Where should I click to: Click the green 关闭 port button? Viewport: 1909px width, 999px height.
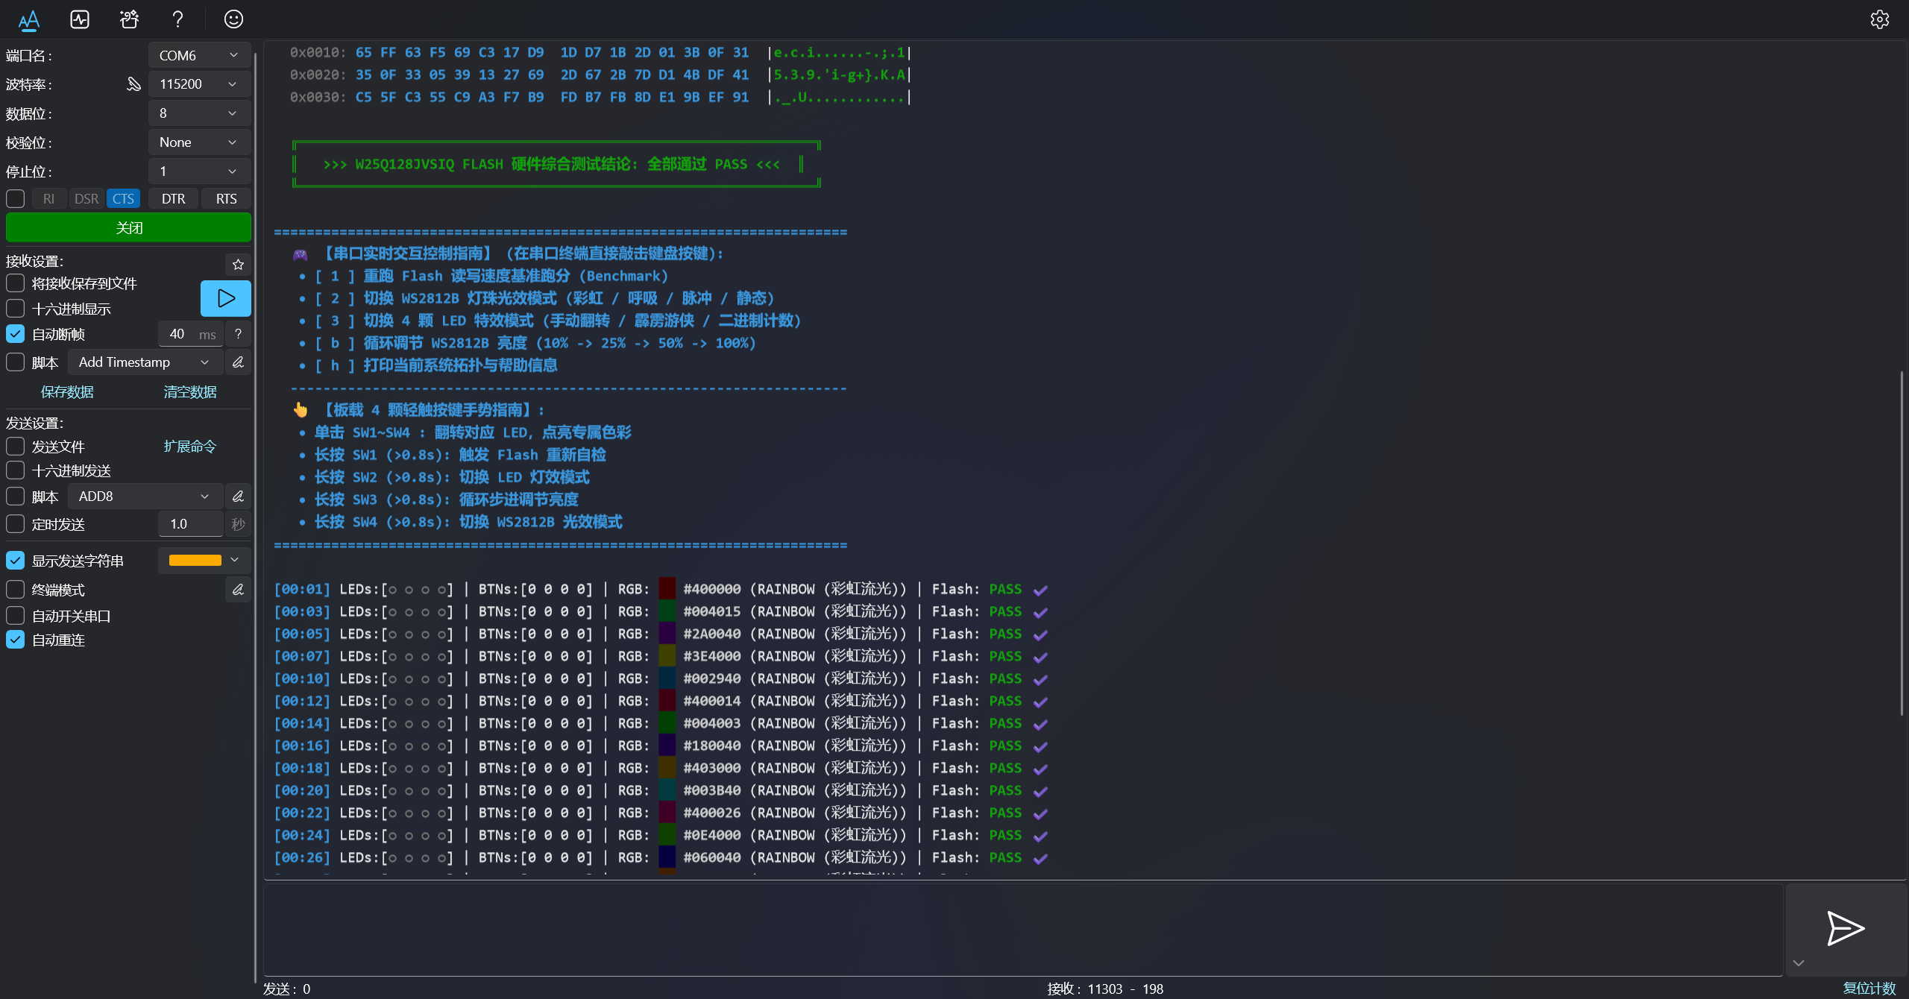[128, 228]
